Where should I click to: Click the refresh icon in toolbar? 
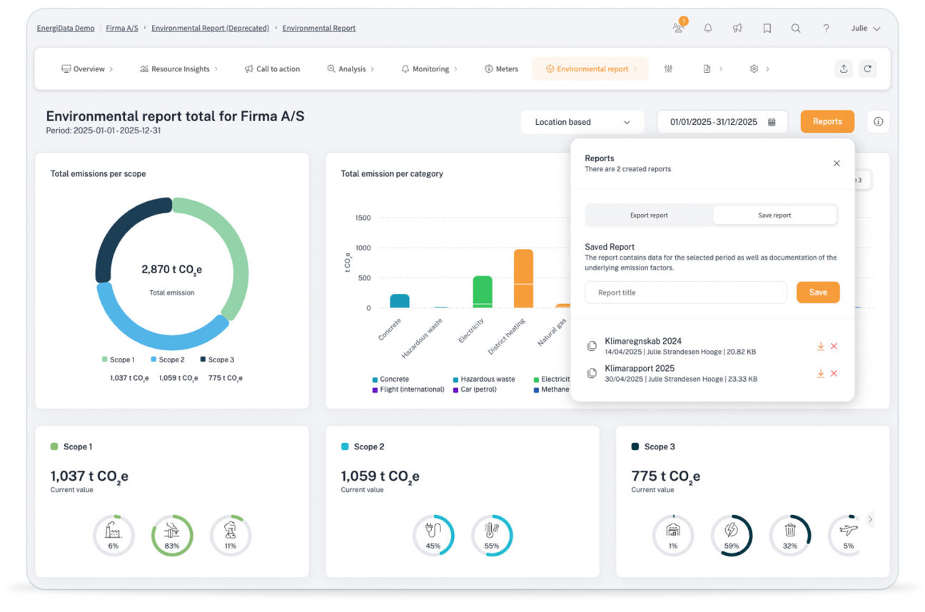tap(867, 69)
